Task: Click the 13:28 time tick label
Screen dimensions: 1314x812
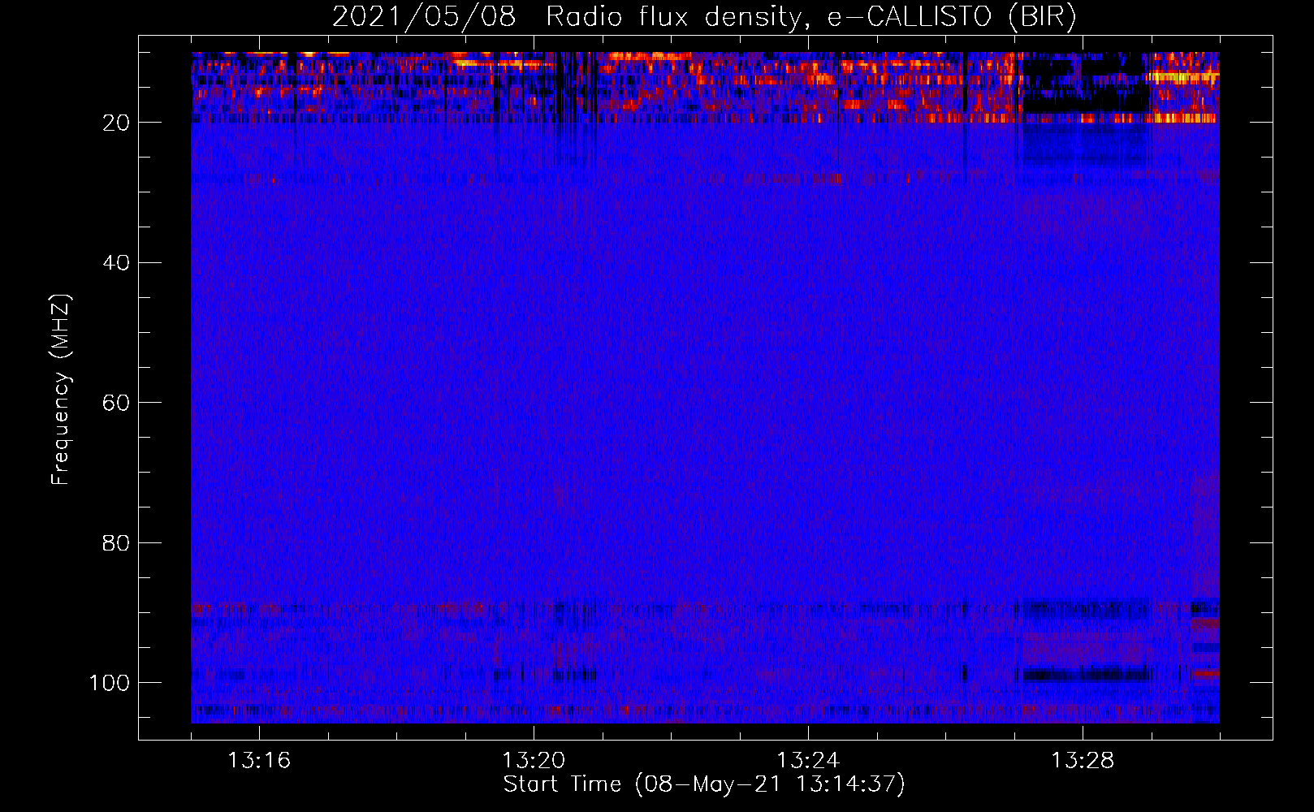Action: click(x=1083, y=761)
